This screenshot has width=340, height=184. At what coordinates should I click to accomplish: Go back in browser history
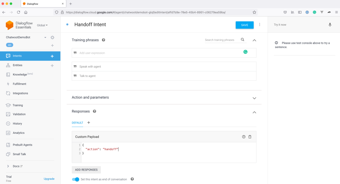click(4, 12)
